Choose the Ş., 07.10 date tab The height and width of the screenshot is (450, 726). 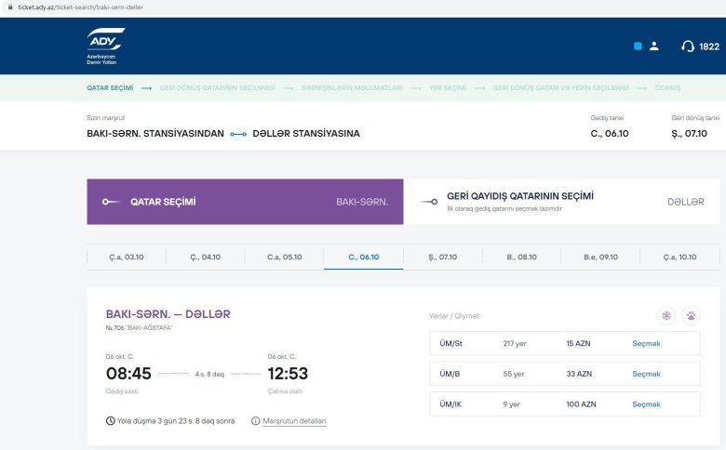coord(442,257)
